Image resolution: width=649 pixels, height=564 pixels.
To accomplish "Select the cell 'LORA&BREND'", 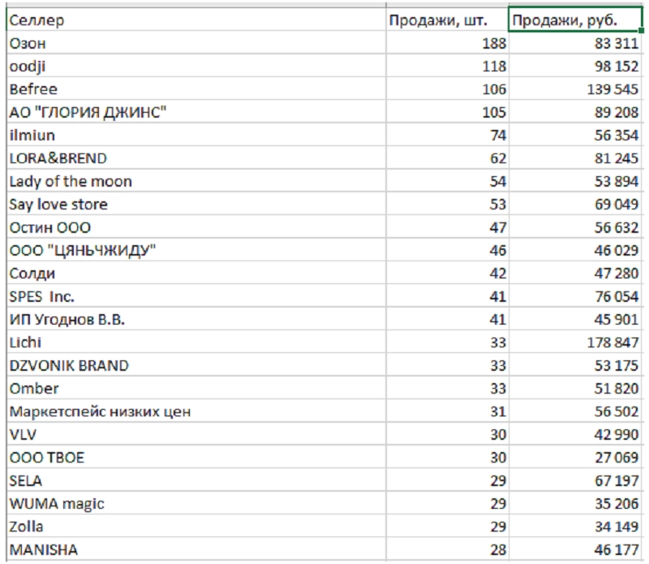I will point(196,157).
